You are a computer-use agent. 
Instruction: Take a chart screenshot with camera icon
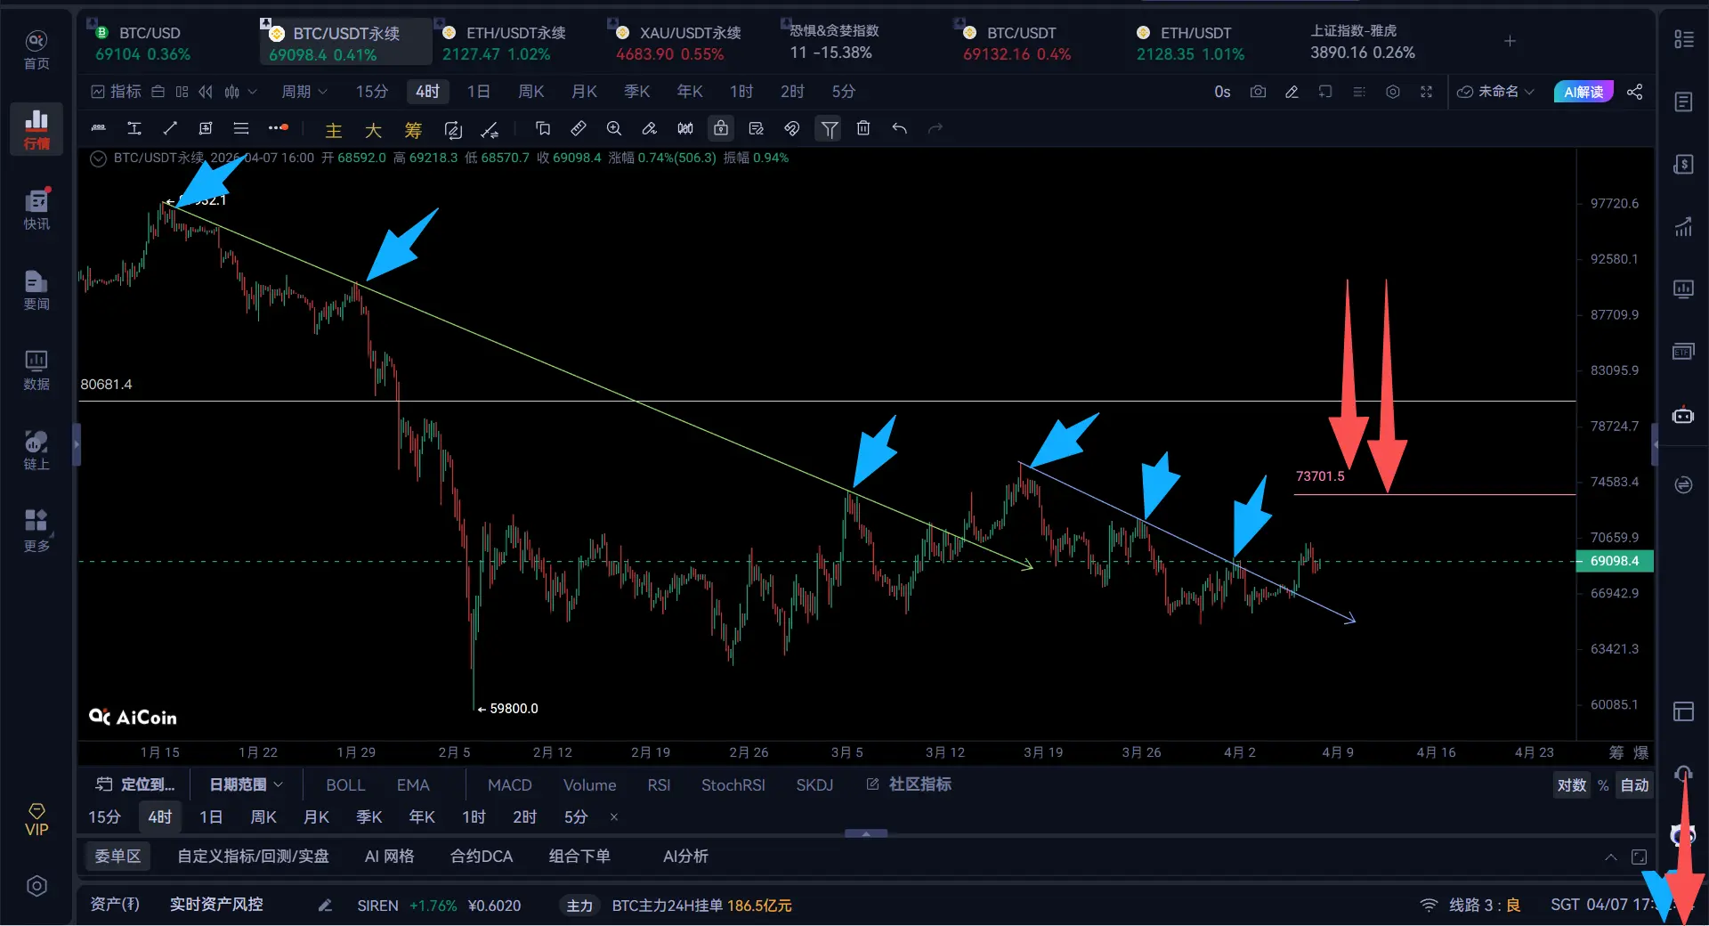pyautogui.click(x=1258, y=92)
